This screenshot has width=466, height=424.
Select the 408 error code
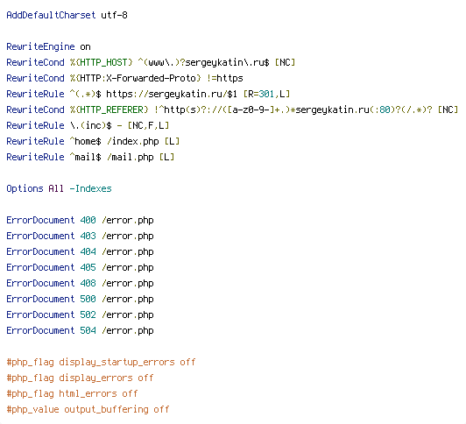(88, 283)
